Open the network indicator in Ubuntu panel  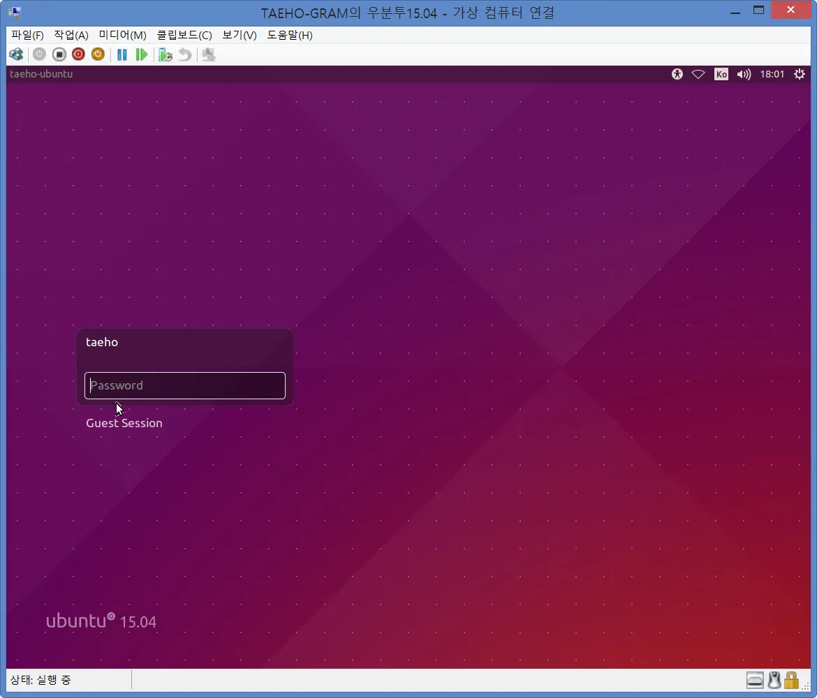(x=698, y=74)
